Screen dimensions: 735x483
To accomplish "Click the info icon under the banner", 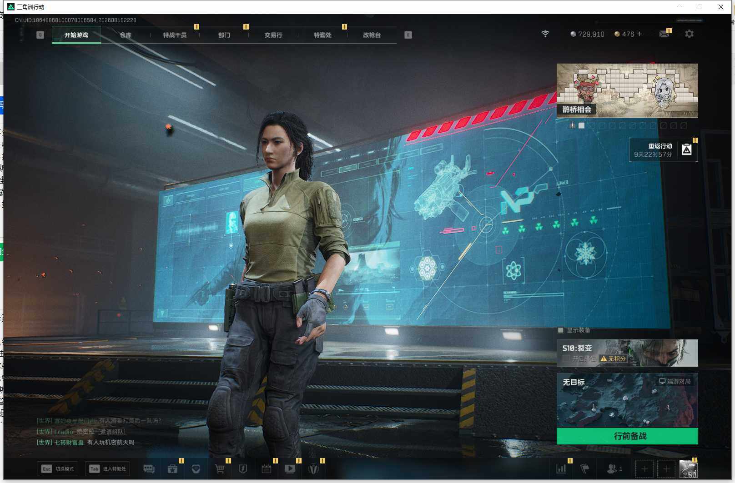I will point(572,125).
